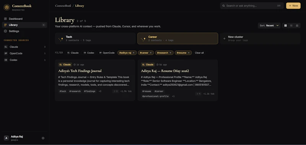
Task: Click Claude badge on Tech Findings Journal card
Action: click(x=65, y=64)
